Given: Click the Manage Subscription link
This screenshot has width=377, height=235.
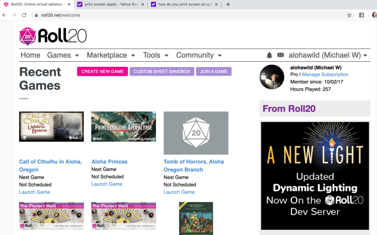Looking at the screenshot, I should 325,75.
